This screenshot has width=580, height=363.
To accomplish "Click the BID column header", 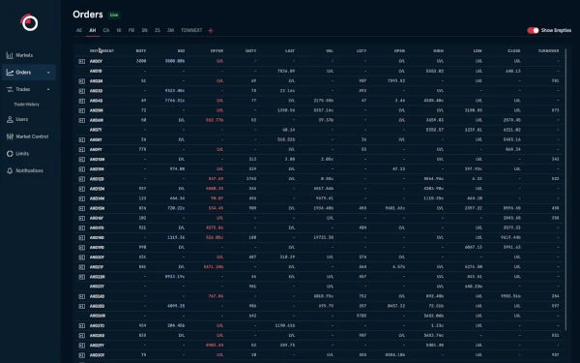I will point(181,50).
